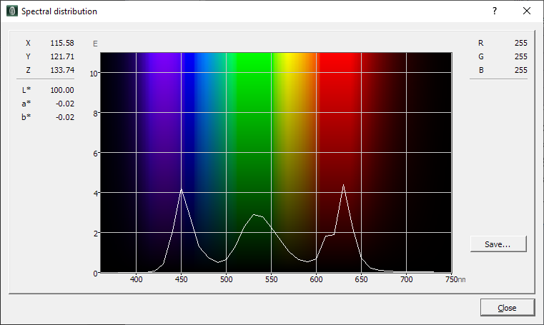Close the dialog using the title bar X
The width and height of the screenshot is (544, 325).
click(x=527, y=11)
